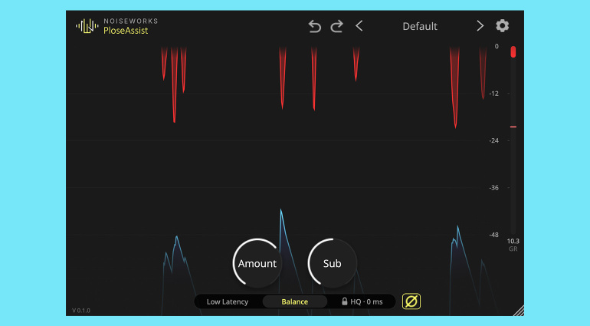Click the Noiseworks waveform logo
Viewport: 590px width, 326px height.
click(x=87, y=26)
